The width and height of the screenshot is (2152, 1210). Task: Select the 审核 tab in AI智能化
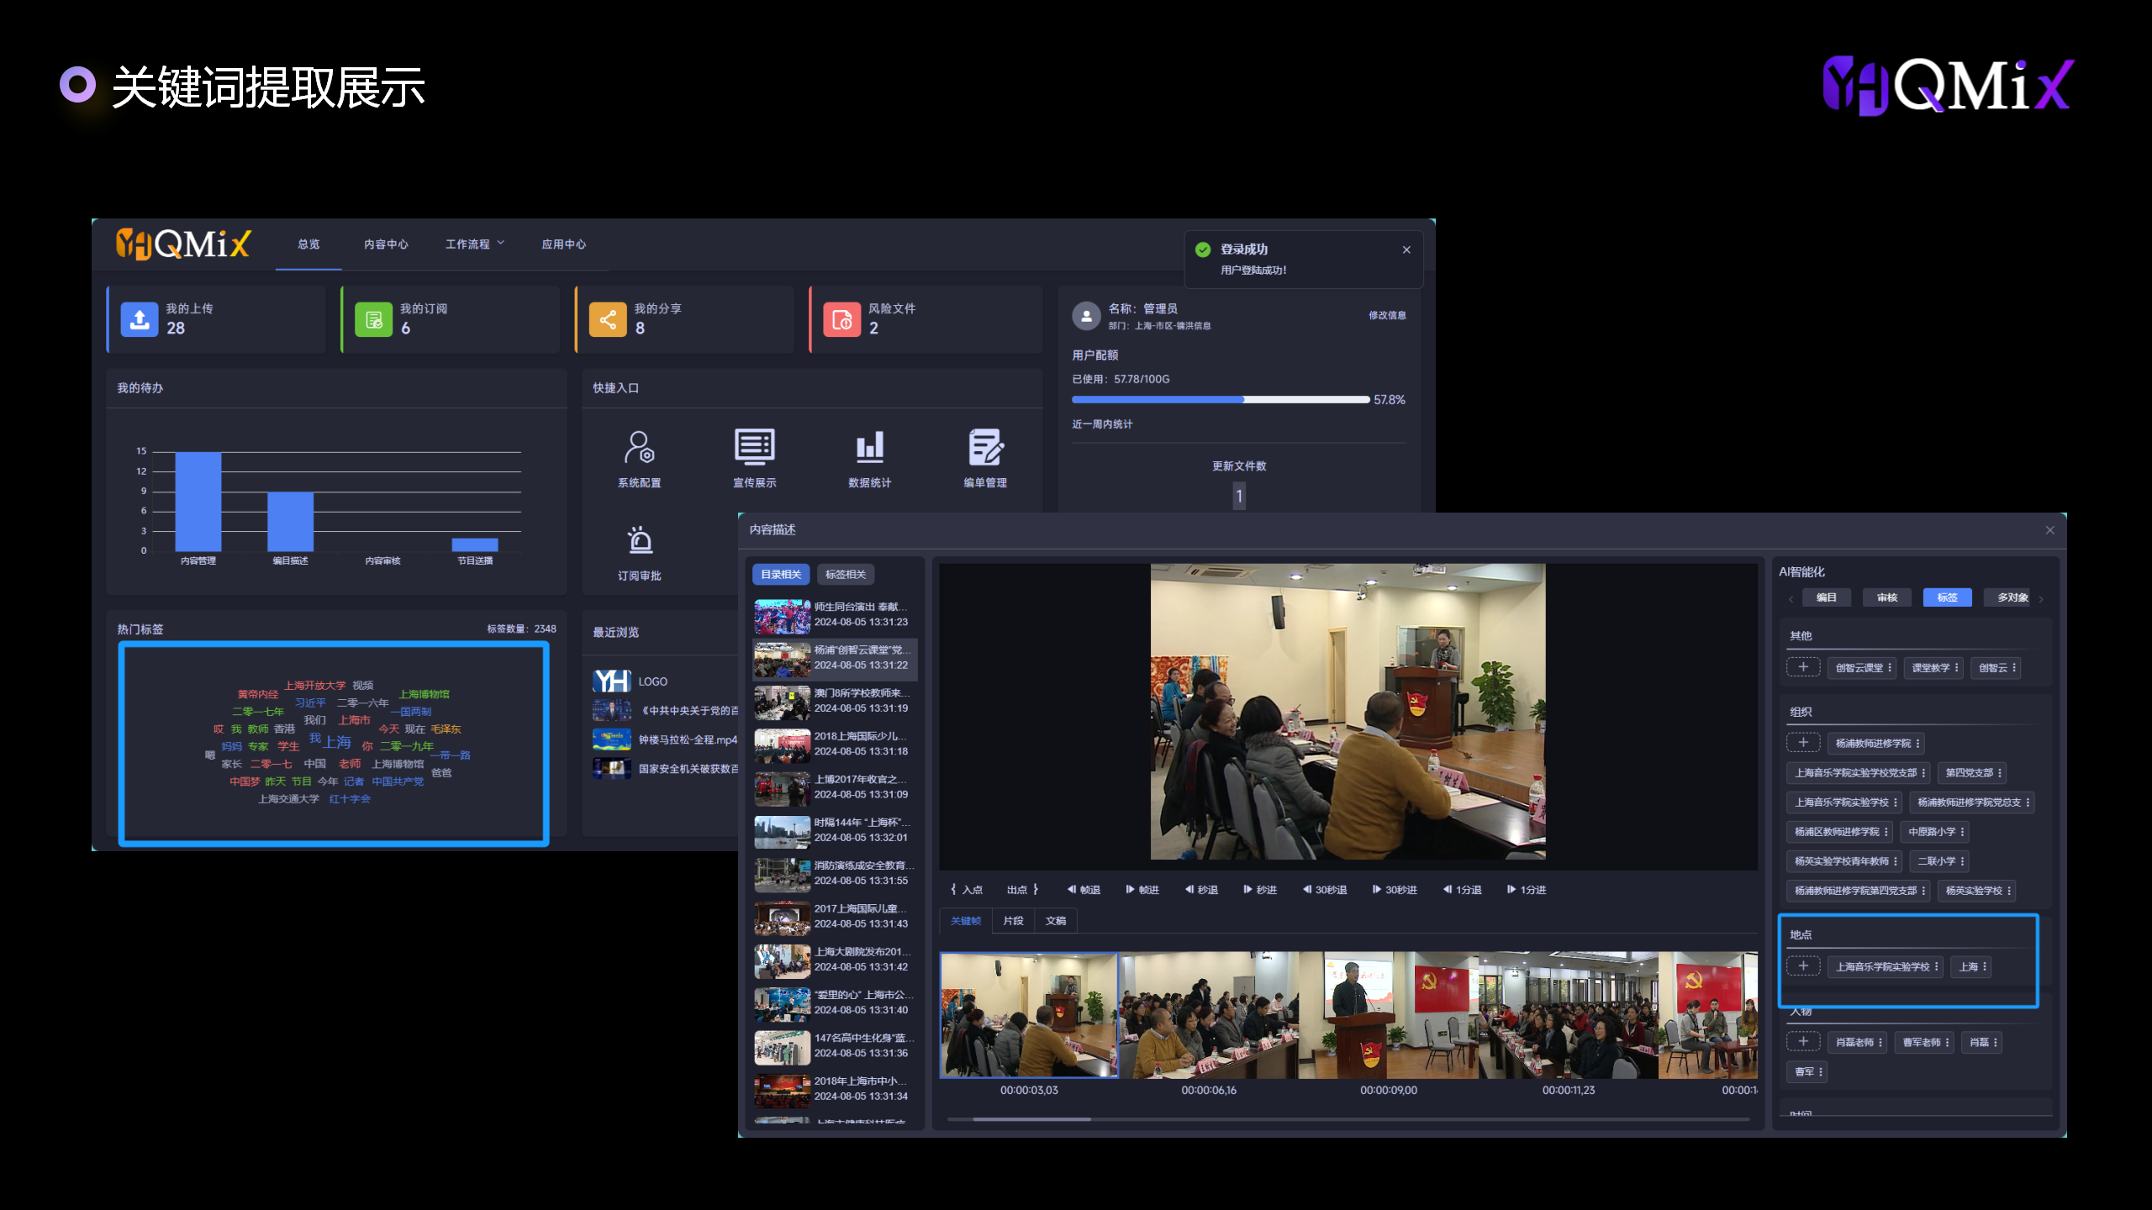(x=1886, y=597)
